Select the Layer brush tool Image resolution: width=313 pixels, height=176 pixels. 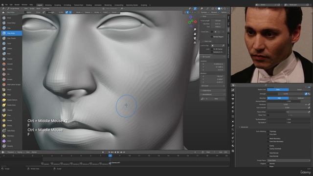tap(11, 44)
